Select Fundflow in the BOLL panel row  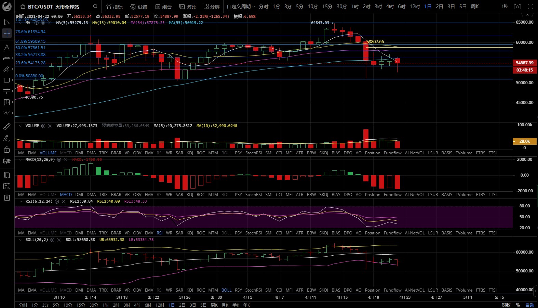point(393,290)
